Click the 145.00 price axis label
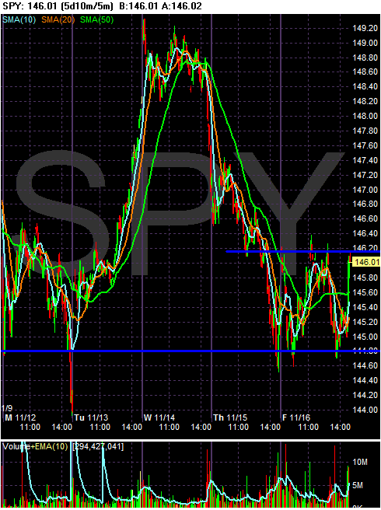The image size is (381, 510). pos(365,337)
